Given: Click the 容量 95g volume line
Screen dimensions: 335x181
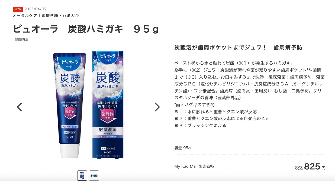Looking at the screenshot, I should 183,148.
